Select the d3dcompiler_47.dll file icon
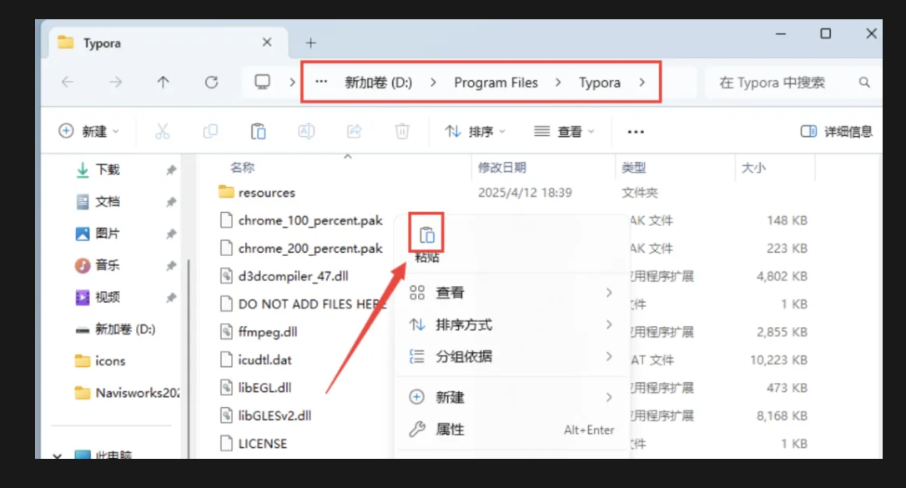906x488 pixels. 227,275
